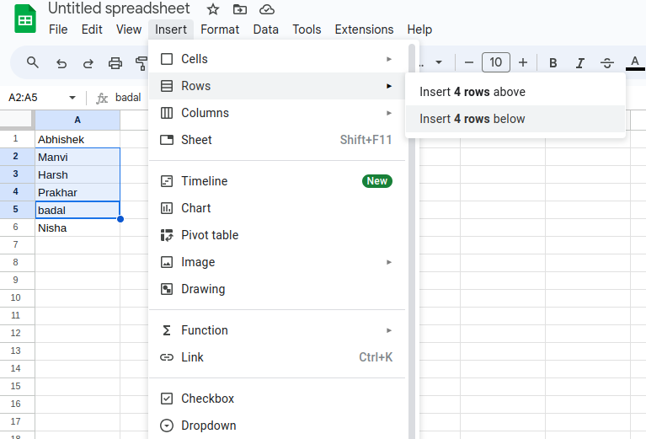Toggle bold formatting
This screenshot has width=646, height=439.
tap(553, 62)
